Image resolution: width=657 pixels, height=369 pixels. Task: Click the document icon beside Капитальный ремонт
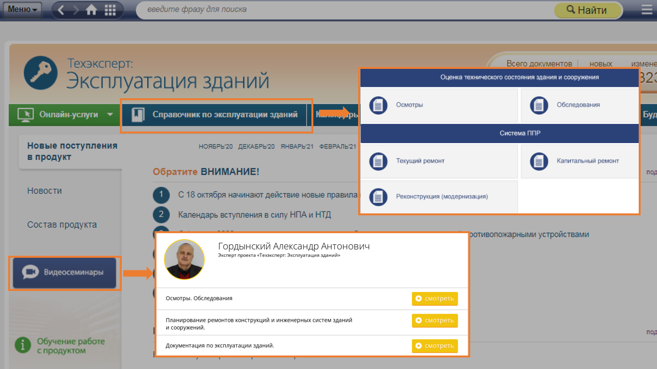point(539,161)
